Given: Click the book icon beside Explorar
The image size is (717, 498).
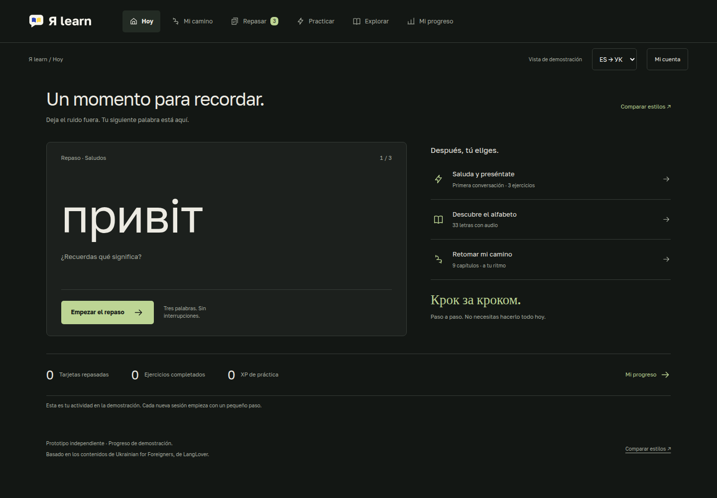Looking at the screenshot, I should [x=357, y=21].
